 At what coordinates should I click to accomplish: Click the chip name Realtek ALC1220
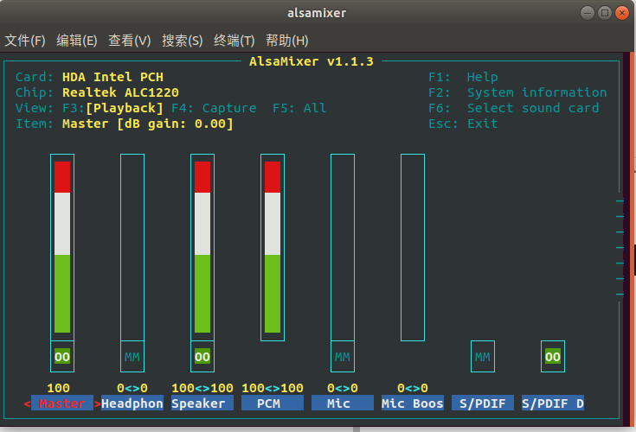point(120,92)
